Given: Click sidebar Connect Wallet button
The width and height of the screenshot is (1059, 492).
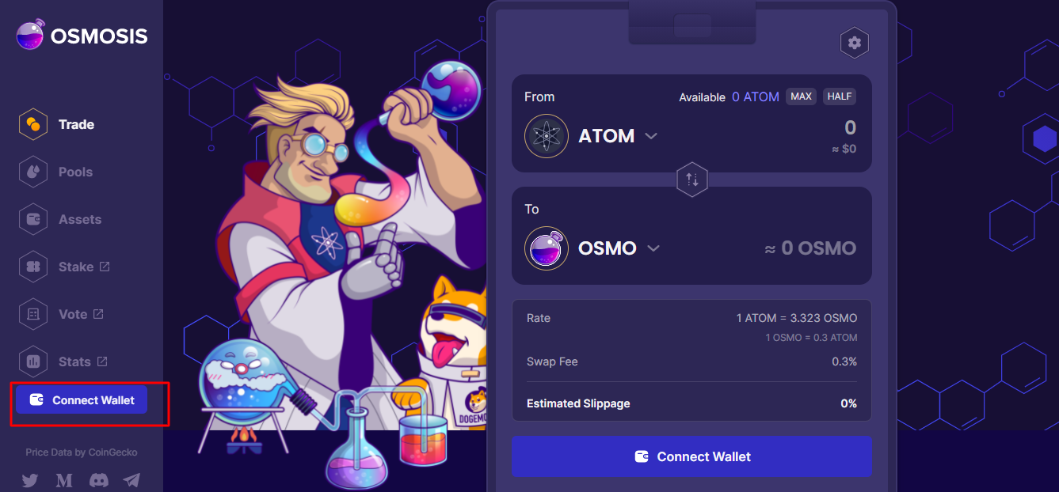Looking at the screenshot, I should (x=82, y=400).
